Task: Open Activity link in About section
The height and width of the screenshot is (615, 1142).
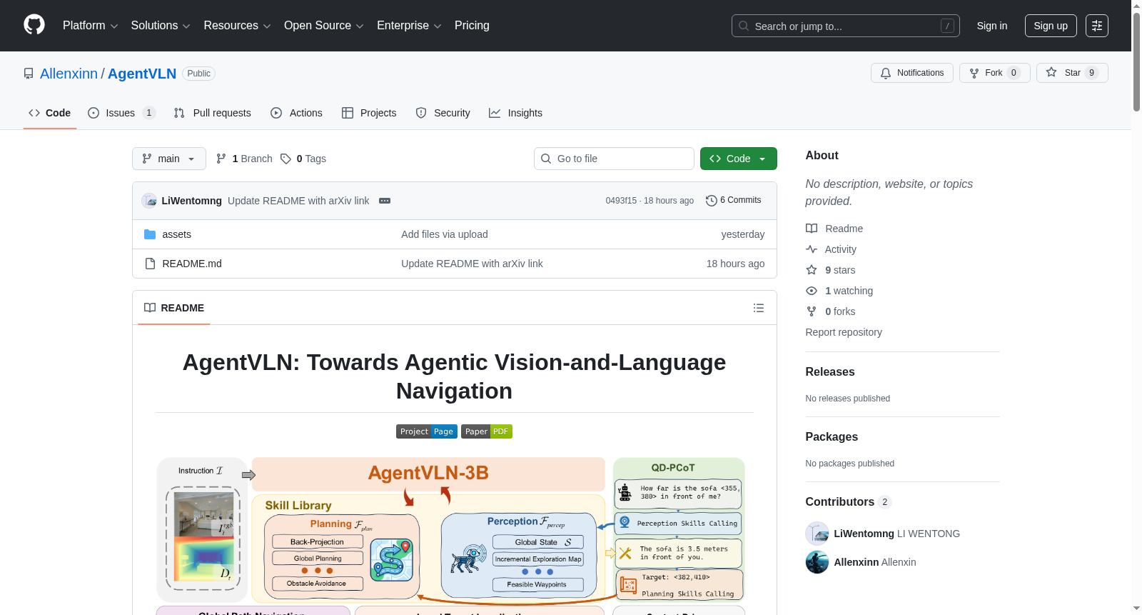Action: click(831, 249)
